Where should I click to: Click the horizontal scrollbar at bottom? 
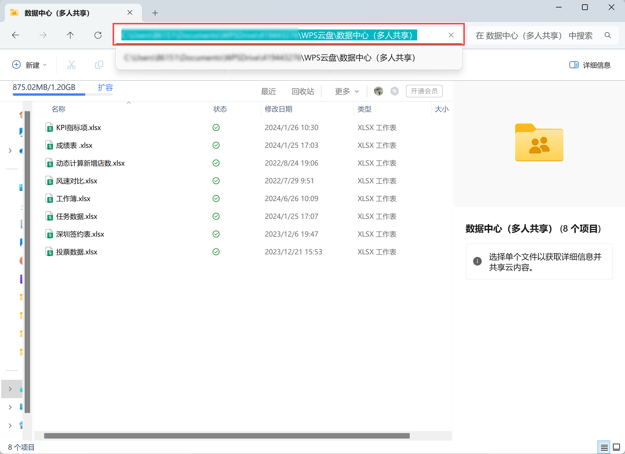(x=227, y=436)
